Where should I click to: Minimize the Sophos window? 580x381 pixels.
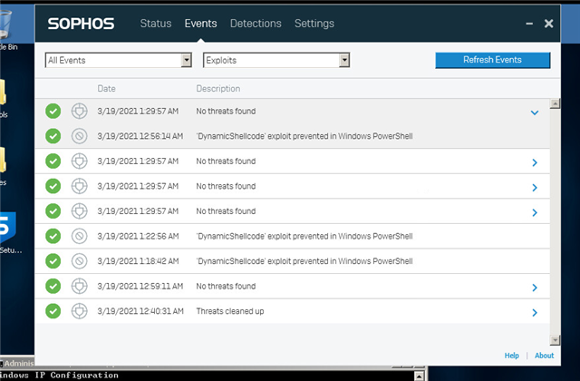529,24
